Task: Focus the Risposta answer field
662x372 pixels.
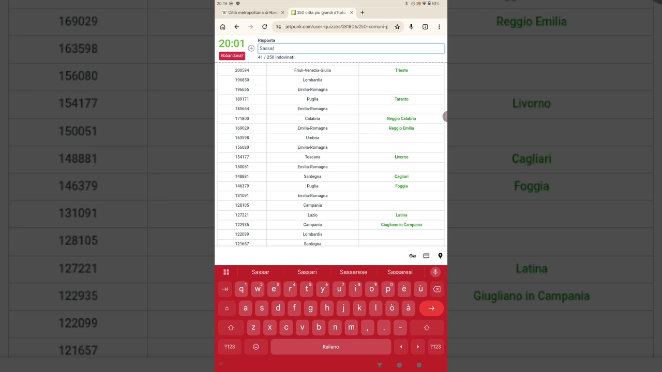Action: pyautogui.click(x=351, y=49)
